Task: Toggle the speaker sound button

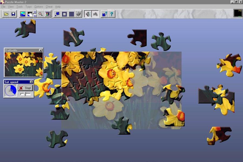Action: 88,14
